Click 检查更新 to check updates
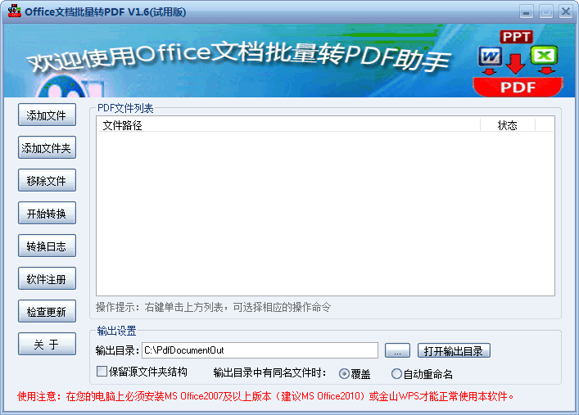Image resolution: width=579 pixels, height=415 pixels. (x=47, y=312)
